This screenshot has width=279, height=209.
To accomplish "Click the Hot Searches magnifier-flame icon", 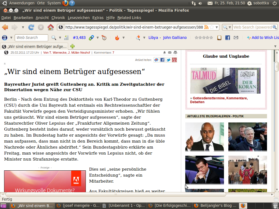I will pyautogui.click(x=138, y=38).
